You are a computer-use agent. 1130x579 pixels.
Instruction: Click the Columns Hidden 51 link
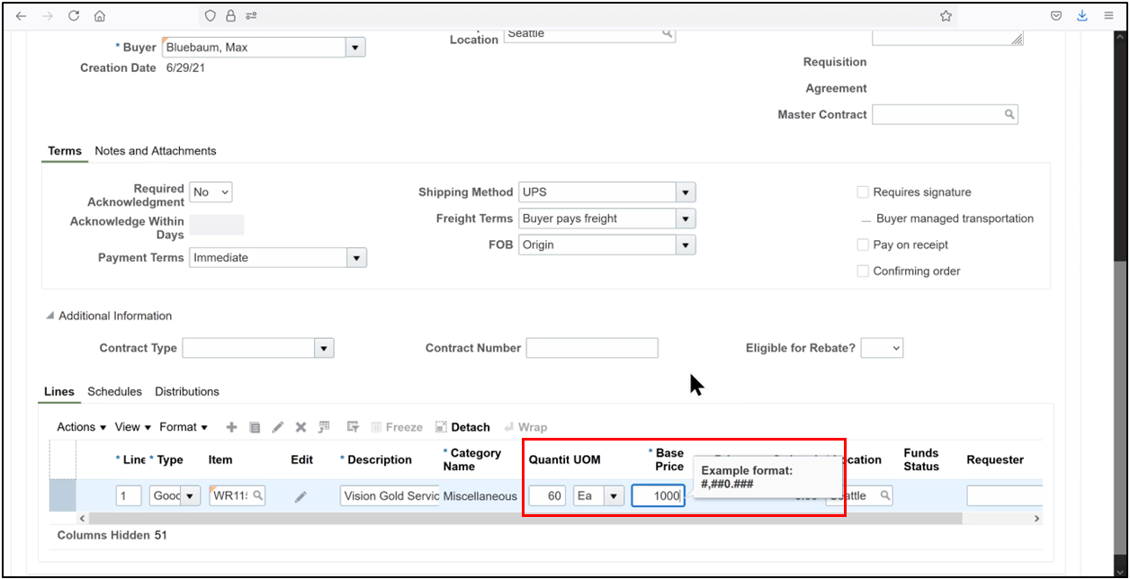point(112,535)
